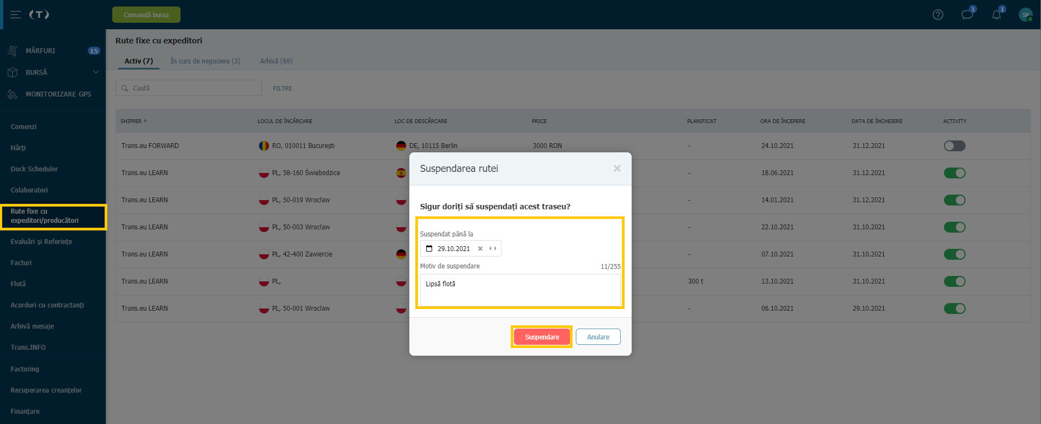This screenshot has height=424, width=1041.
Task: Open the FILTRE filters link
Action: point(282,88)
